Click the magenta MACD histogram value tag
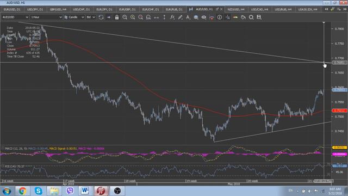Image resolution: width=348 pixels, height=196 pixels. pyautogui.click(x=339, y=154)
